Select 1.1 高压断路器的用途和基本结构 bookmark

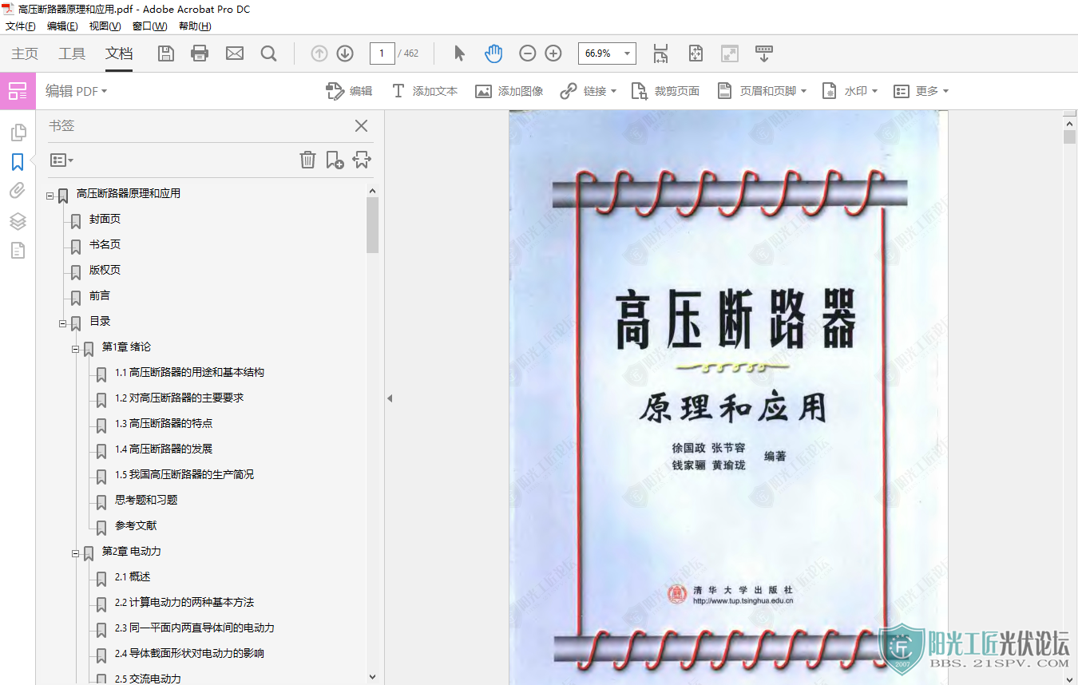(x=189, y=372)
